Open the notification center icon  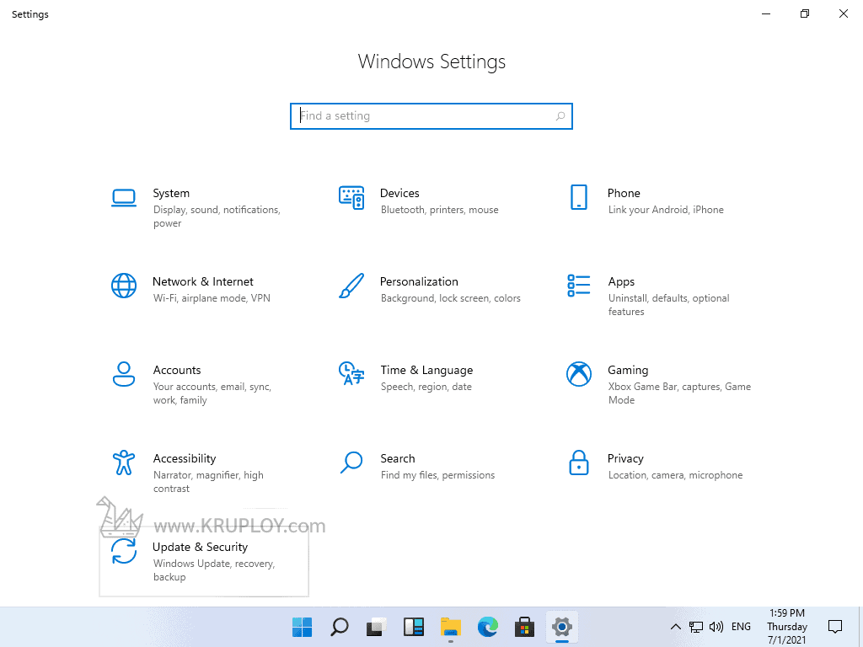click(x=835, y=627)
